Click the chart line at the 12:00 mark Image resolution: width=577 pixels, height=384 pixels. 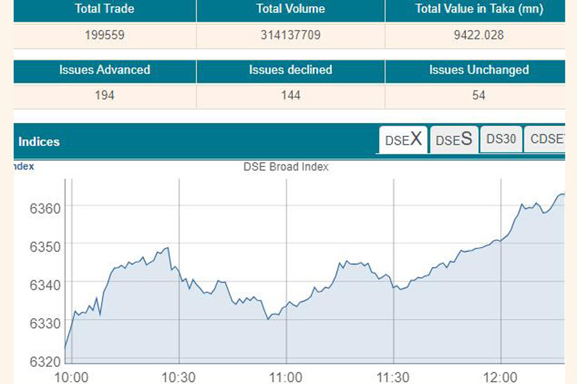coord(501,240)
